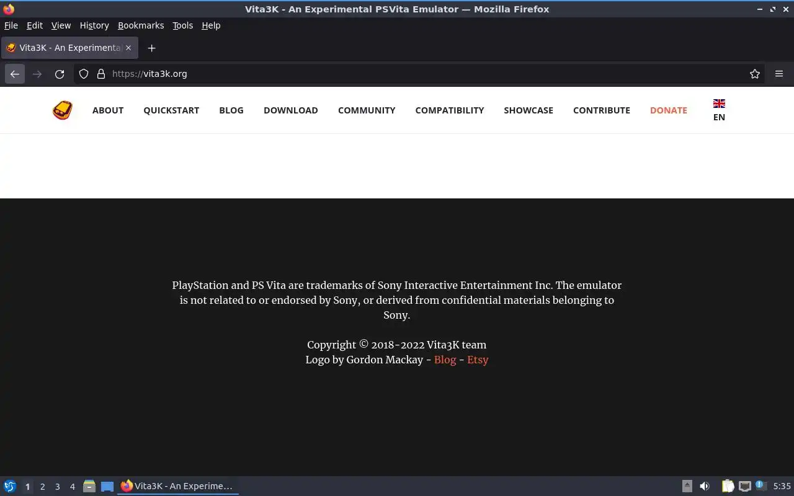
Task: Go to the COMMUNITY page
Action: coord(367,110)
